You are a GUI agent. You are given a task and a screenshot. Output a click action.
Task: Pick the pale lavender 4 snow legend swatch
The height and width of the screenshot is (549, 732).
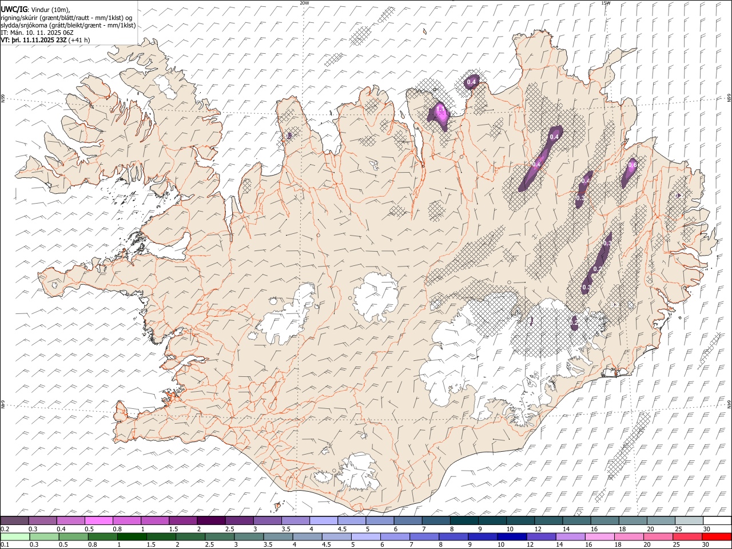(x=323, y=521)
